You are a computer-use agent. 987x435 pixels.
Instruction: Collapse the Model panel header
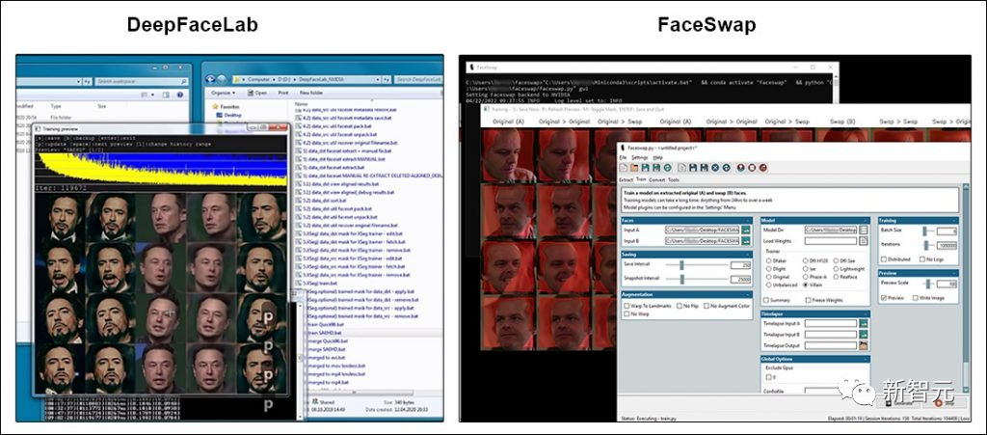pyautogui.click(x=815, y=220)
